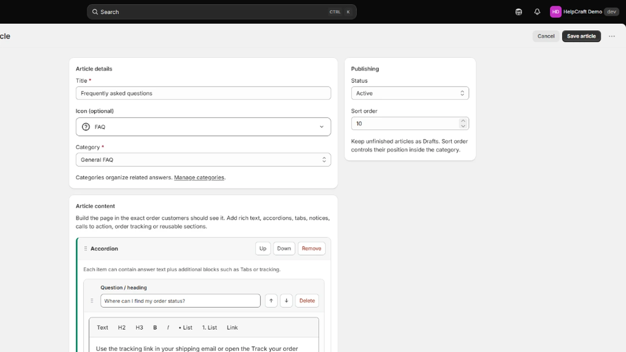Grab the Accordion block drag handle
The image size is (626, 352).
pos(86,248)
